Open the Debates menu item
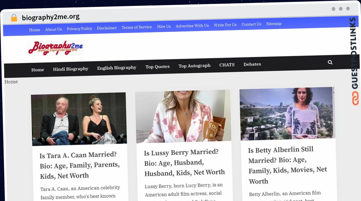The height and width of the screenshot is (201, 361). pos(252,64)
